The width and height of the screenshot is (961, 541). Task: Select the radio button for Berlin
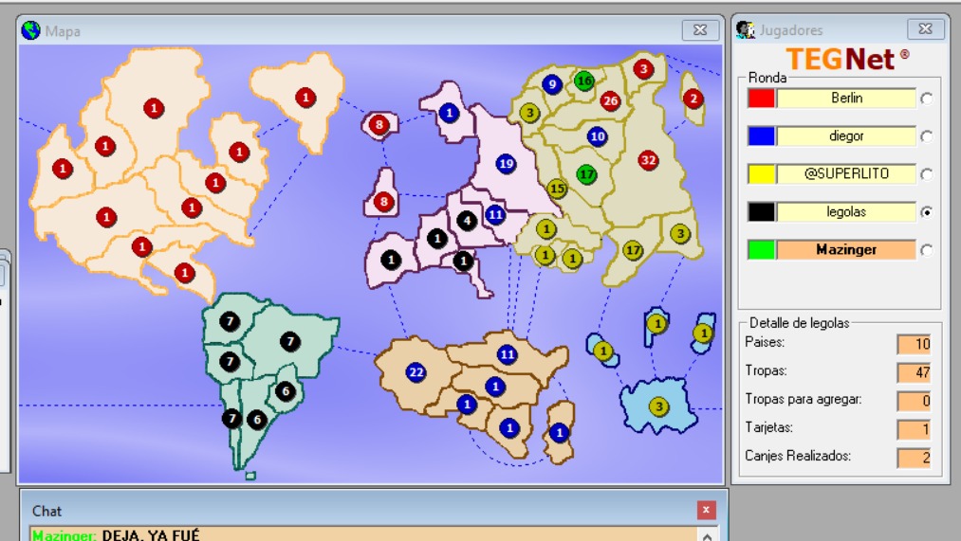[x=926, y=99]
